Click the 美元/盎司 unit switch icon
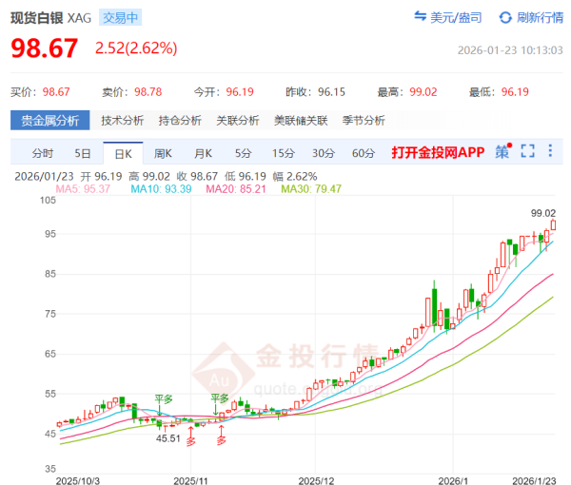Viewport: 571px width, 485px height. [x=421, y=16]
